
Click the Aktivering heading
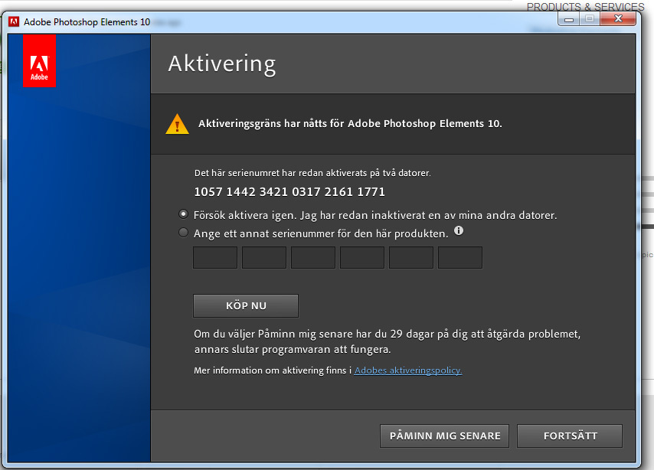(x=222, y=64)
